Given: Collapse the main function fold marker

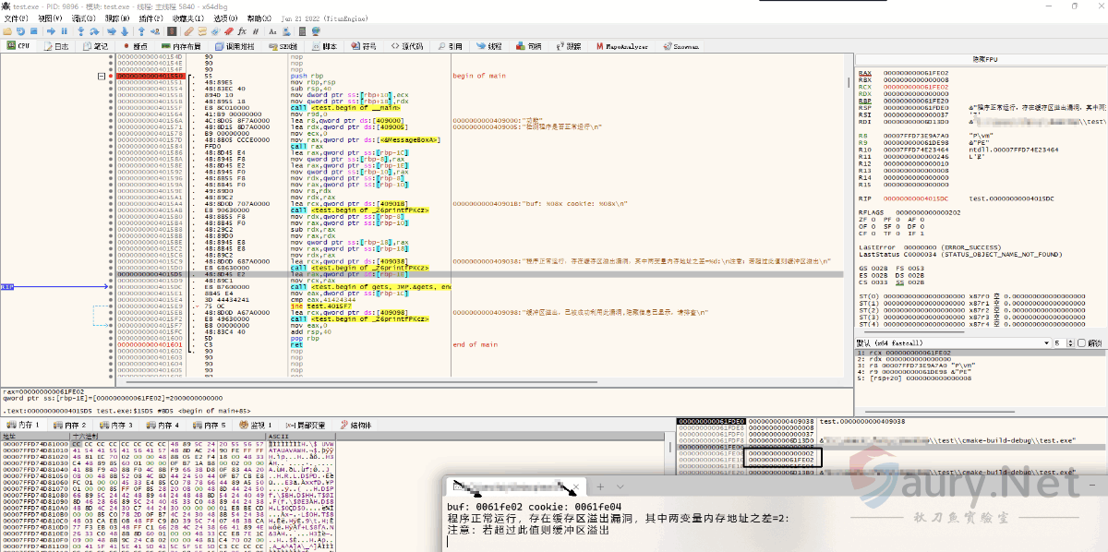Looking at the screenshot, I should tap(102, 77).
